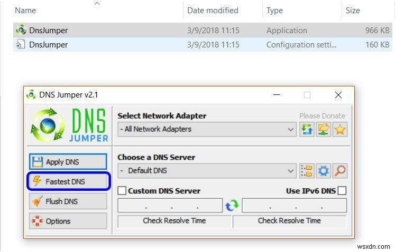Click the second custom DNS address field
Image resolution: width=396 pixels, height=252 pixels.
tap(294, 206)
